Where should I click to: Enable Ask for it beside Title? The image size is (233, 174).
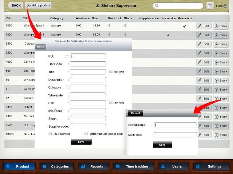111,72
